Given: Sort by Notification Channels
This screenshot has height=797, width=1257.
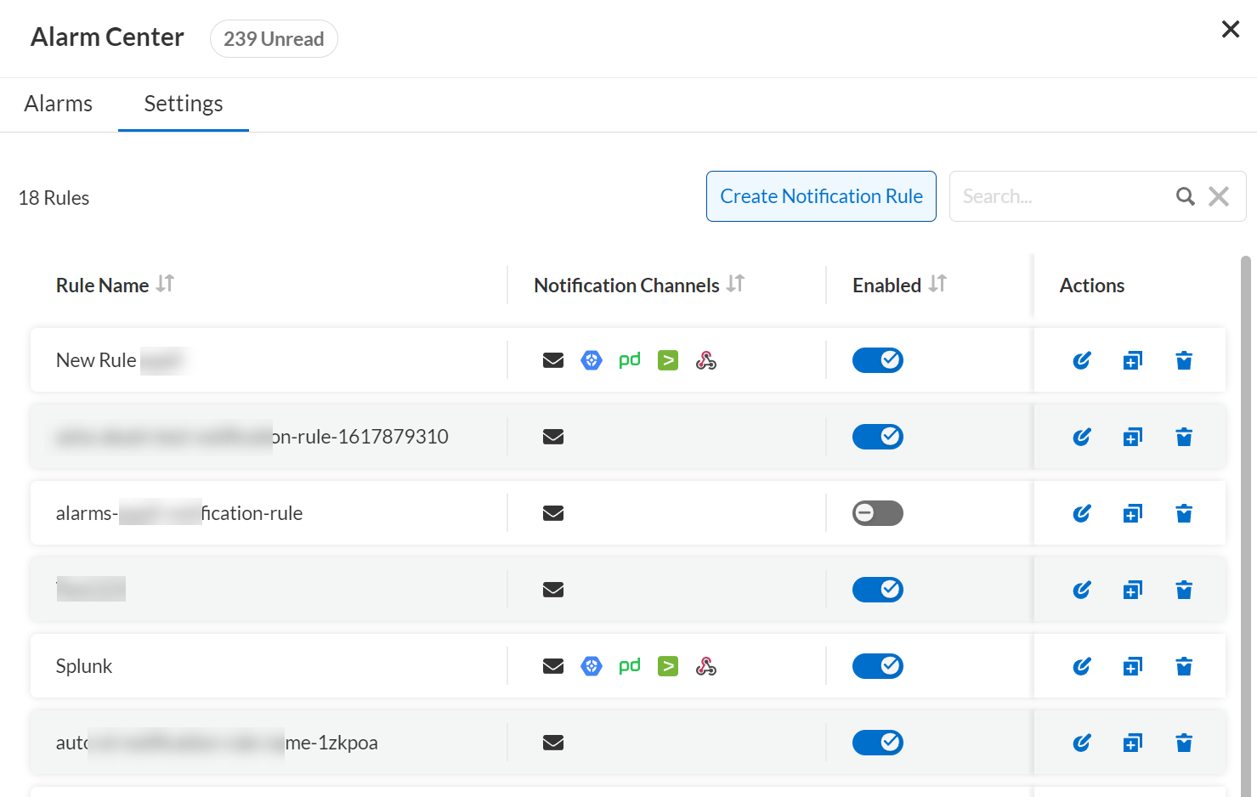Looking at the screenshot, I should pyautogui.click(x=736, y=284).
